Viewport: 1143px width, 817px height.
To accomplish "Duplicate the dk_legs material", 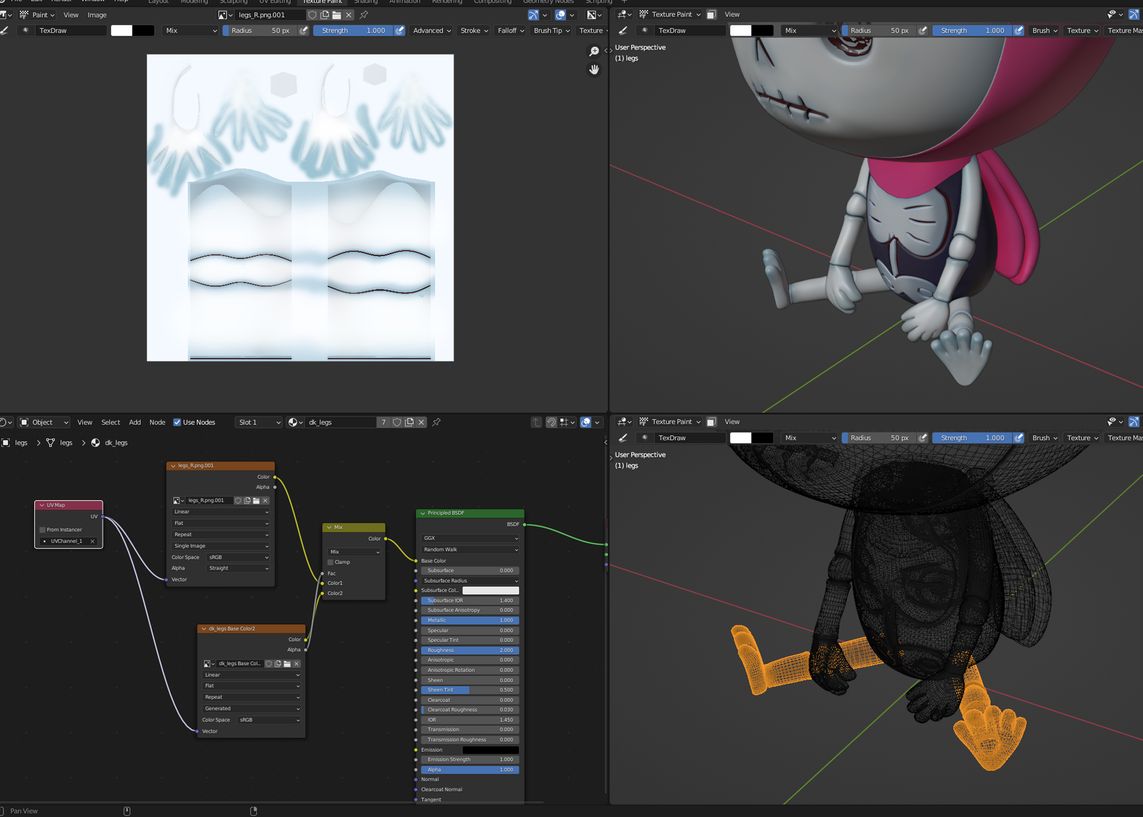I will 409,422.
